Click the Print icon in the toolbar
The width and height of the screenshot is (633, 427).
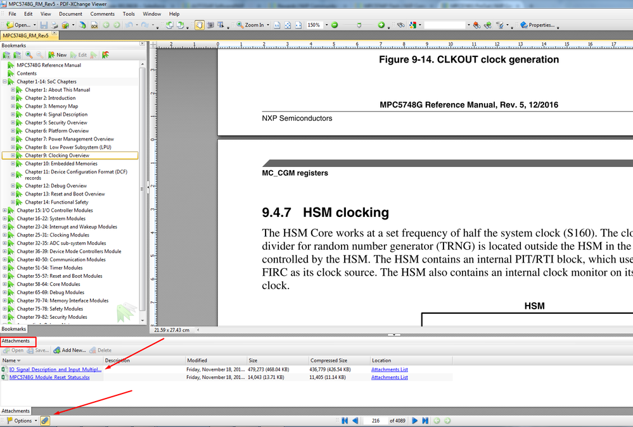[54, 25]
